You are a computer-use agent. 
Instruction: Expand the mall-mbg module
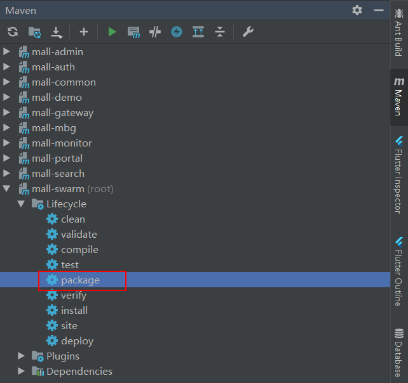coord(6,127)
